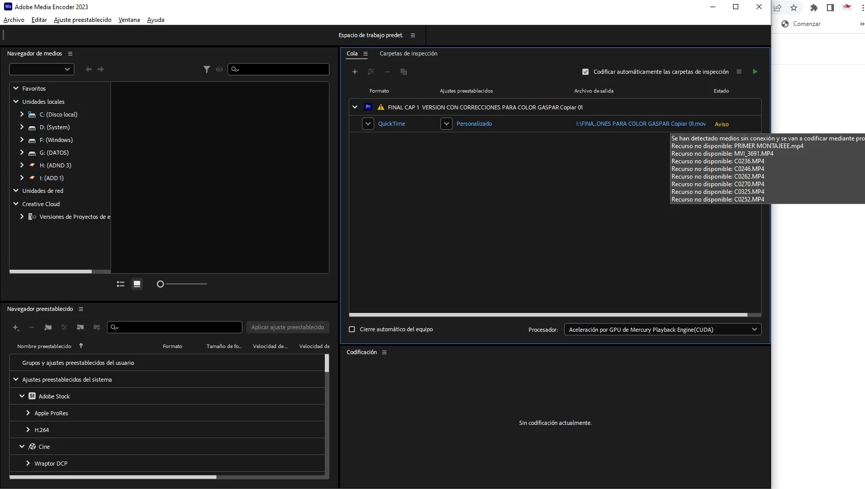Start the queue with green play button
Screen dimensions: 865x489
click(755, 72)
